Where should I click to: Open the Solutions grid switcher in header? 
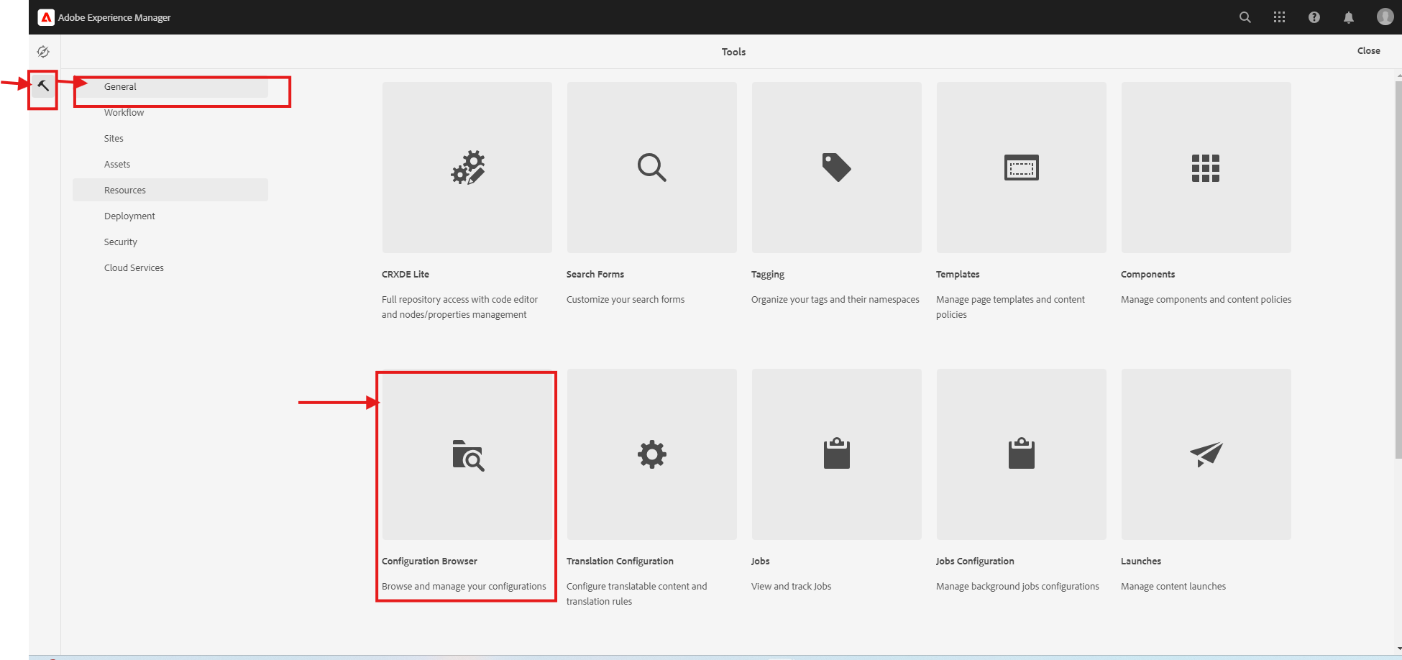[1279, 17]
